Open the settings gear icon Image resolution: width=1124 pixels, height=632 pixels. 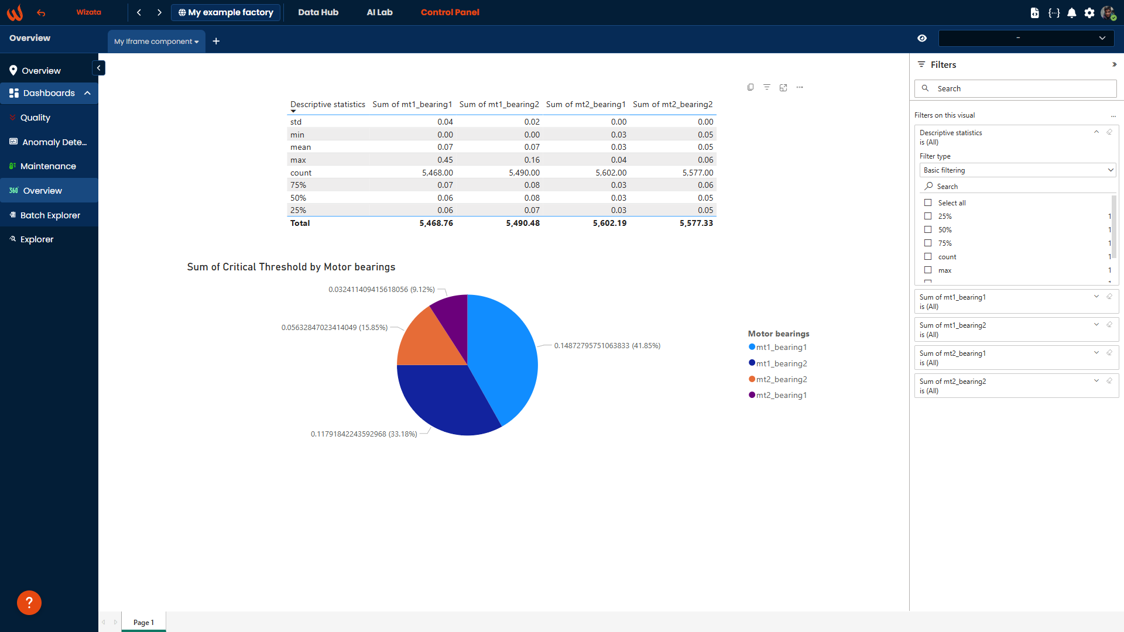point(1089,13)
